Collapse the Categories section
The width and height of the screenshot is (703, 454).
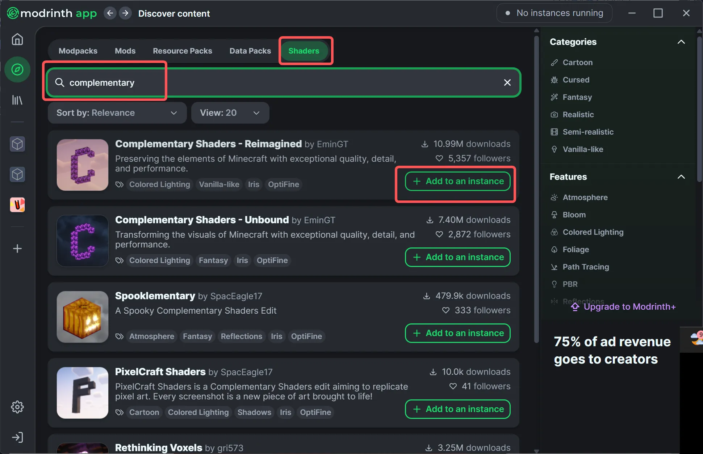point(681,42)
